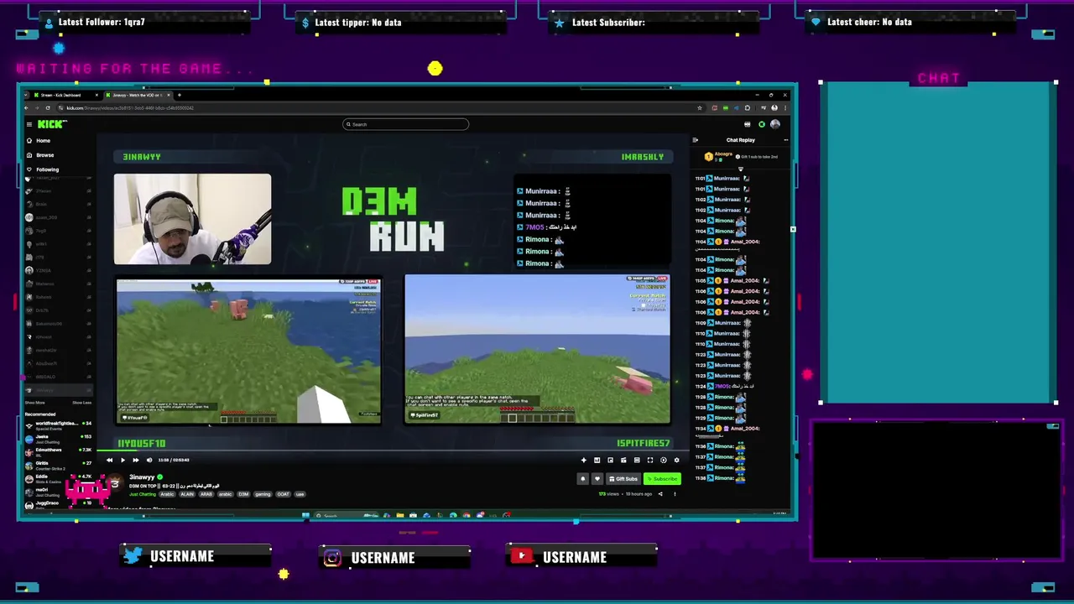Viewport: 1074px width, 604px height.
Task: Collapse the Chat Replay panel
Action: 696,140
